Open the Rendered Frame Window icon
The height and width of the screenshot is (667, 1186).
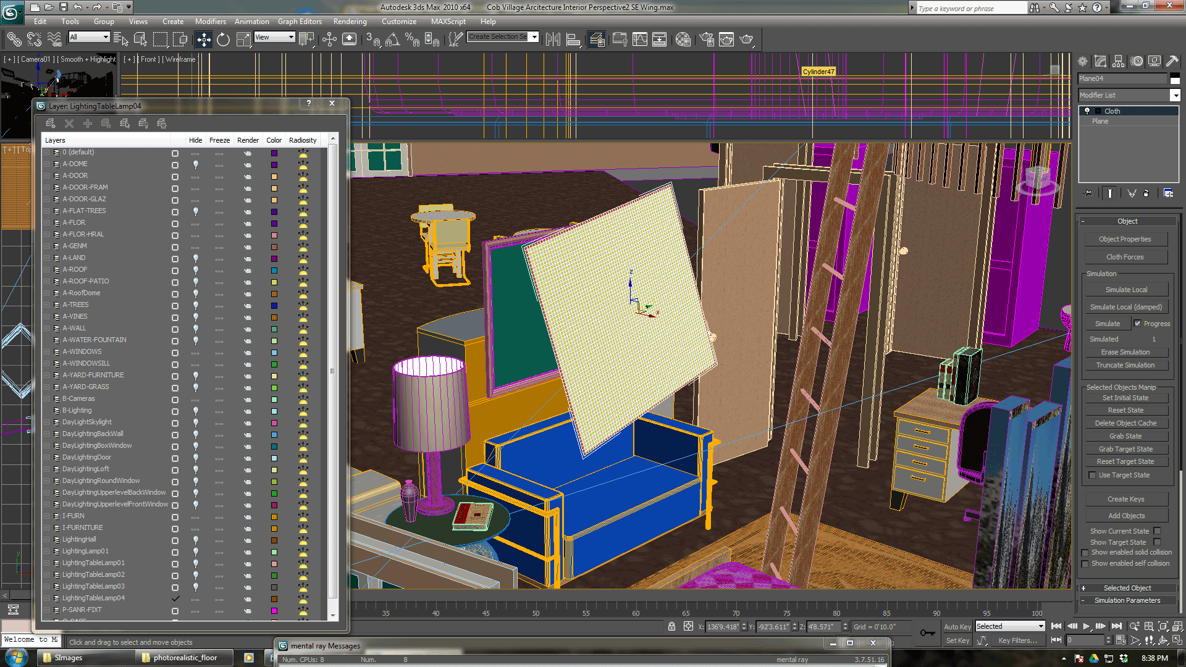coord(726,40)
